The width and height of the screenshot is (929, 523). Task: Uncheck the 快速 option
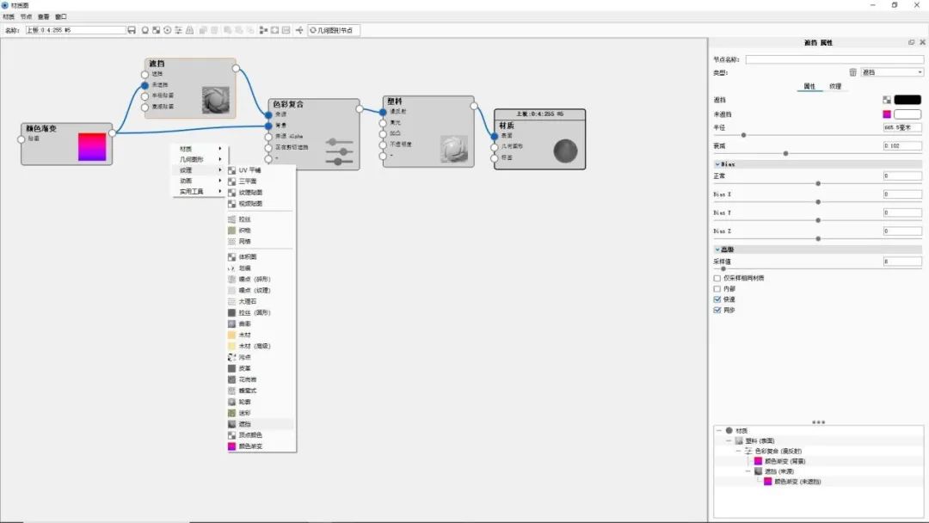pos(718,300)
